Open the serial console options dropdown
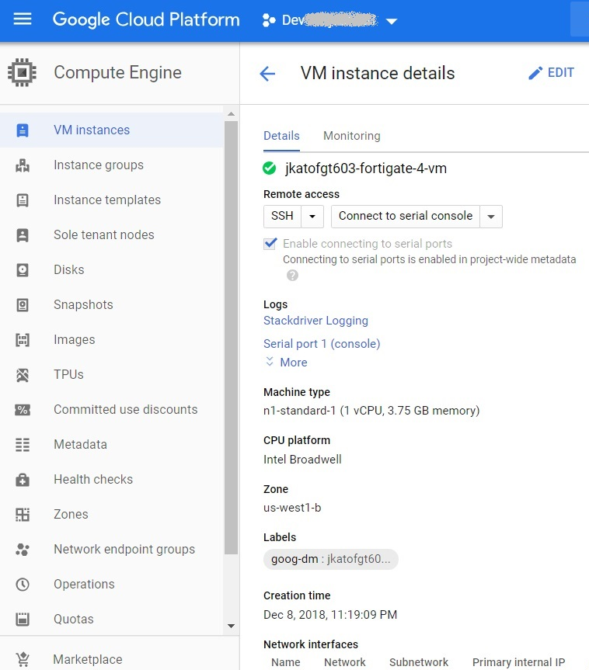Viewport: 589px width, 670px height. [490, 217]
